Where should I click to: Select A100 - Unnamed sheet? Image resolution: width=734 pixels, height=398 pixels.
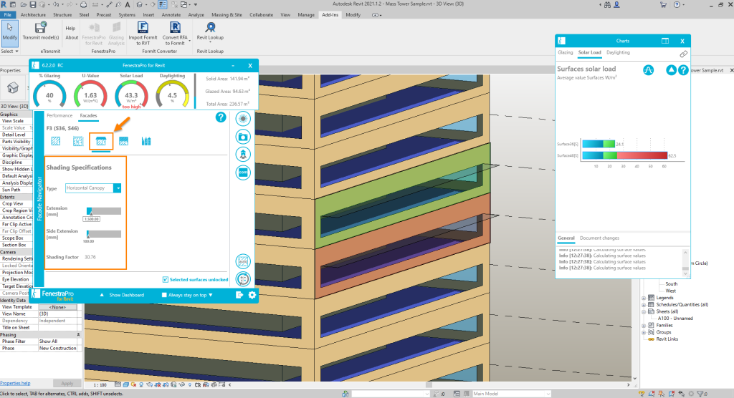(x=675, y=319)
